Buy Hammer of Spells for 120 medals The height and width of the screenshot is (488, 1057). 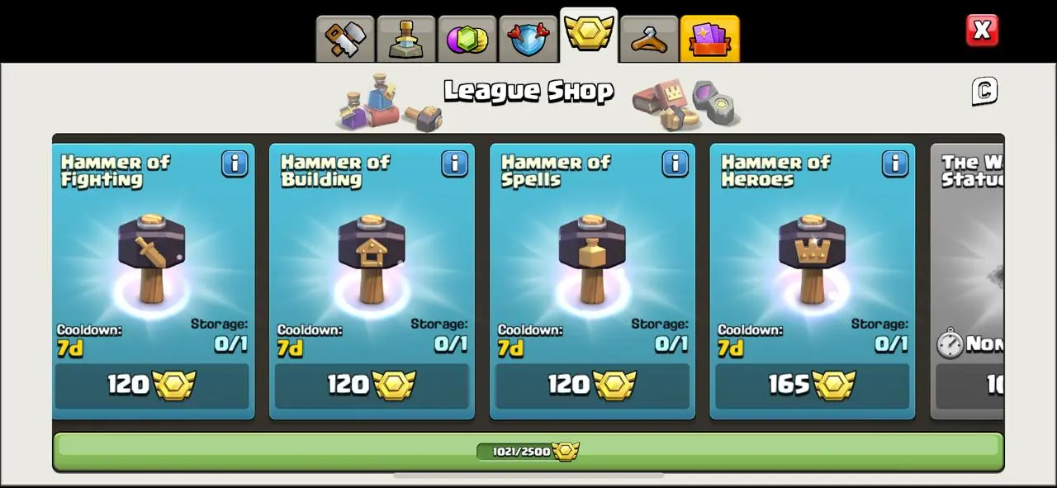pyautogui.click(x=592, y=386)
